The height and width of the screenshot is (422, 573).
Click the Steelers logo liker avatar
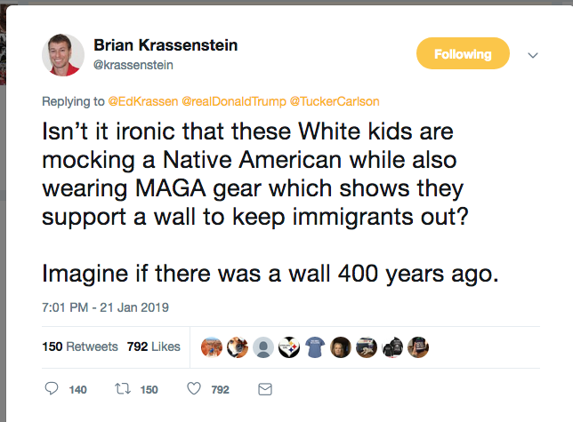[x=289, y=347]
